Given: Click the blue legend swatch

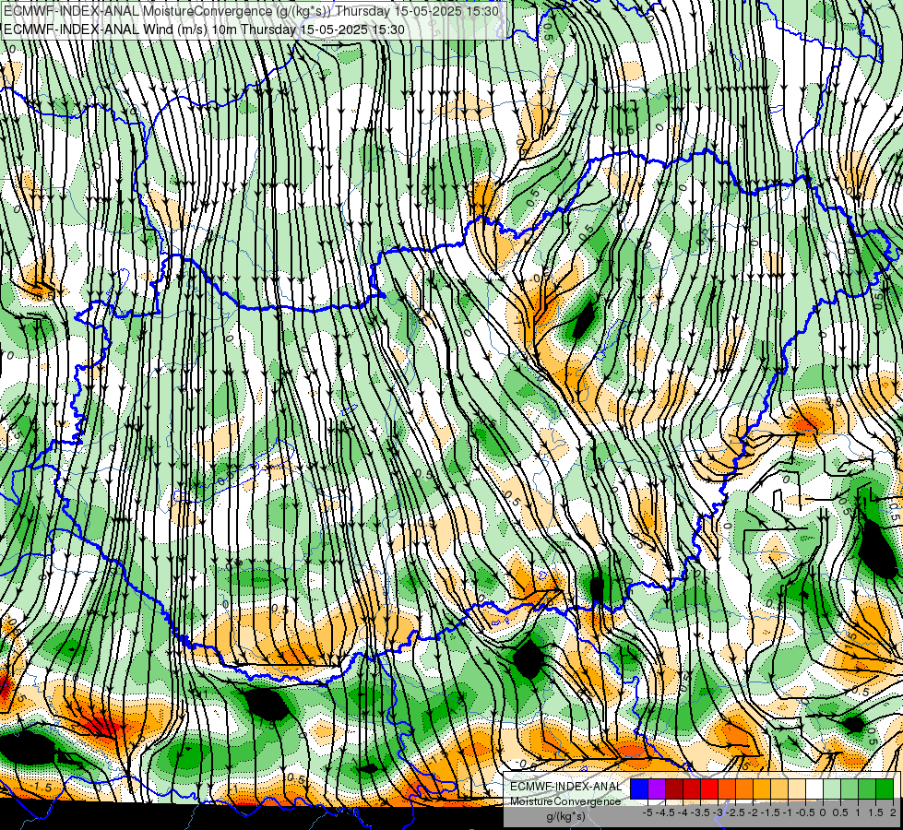Looking at the screenshot, I should pos(639,788).
